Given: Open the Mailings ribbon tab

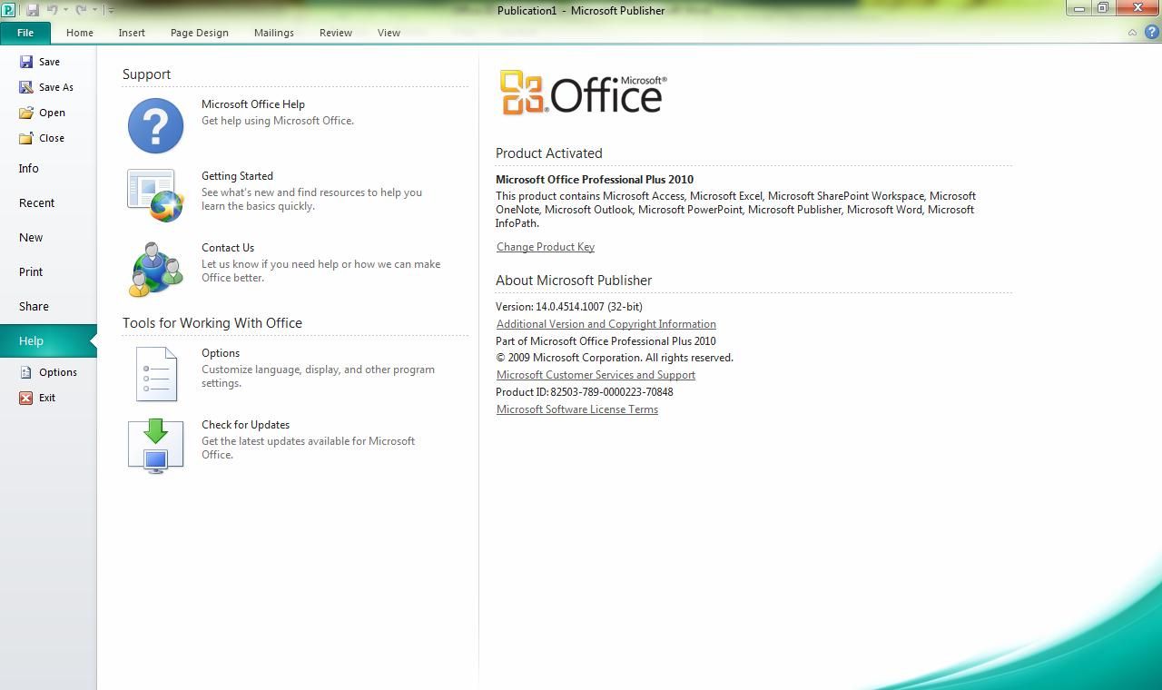Looking at the screenshot, I should (x=273, y=33).
